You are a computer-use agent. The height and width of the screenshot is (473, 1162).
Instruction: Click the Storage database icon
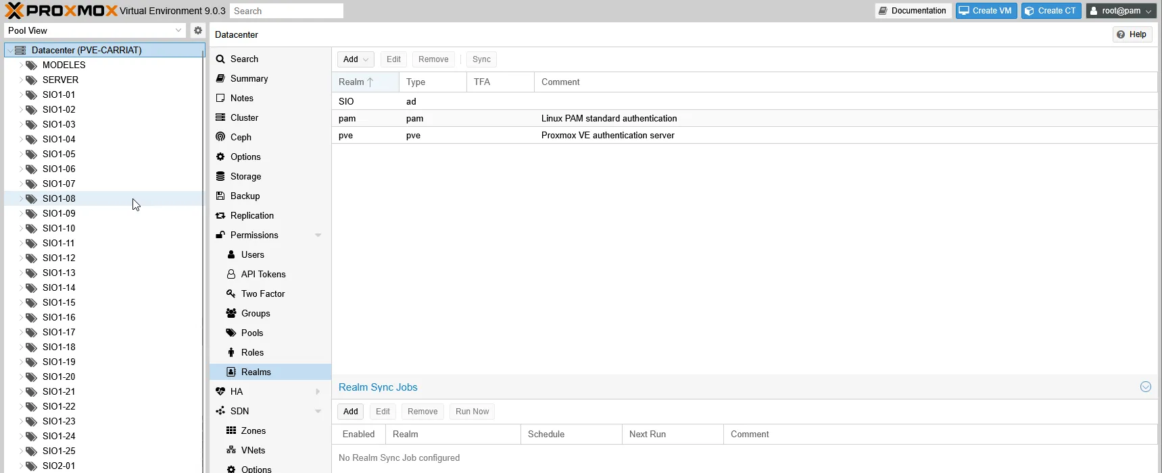coord(220,176)
